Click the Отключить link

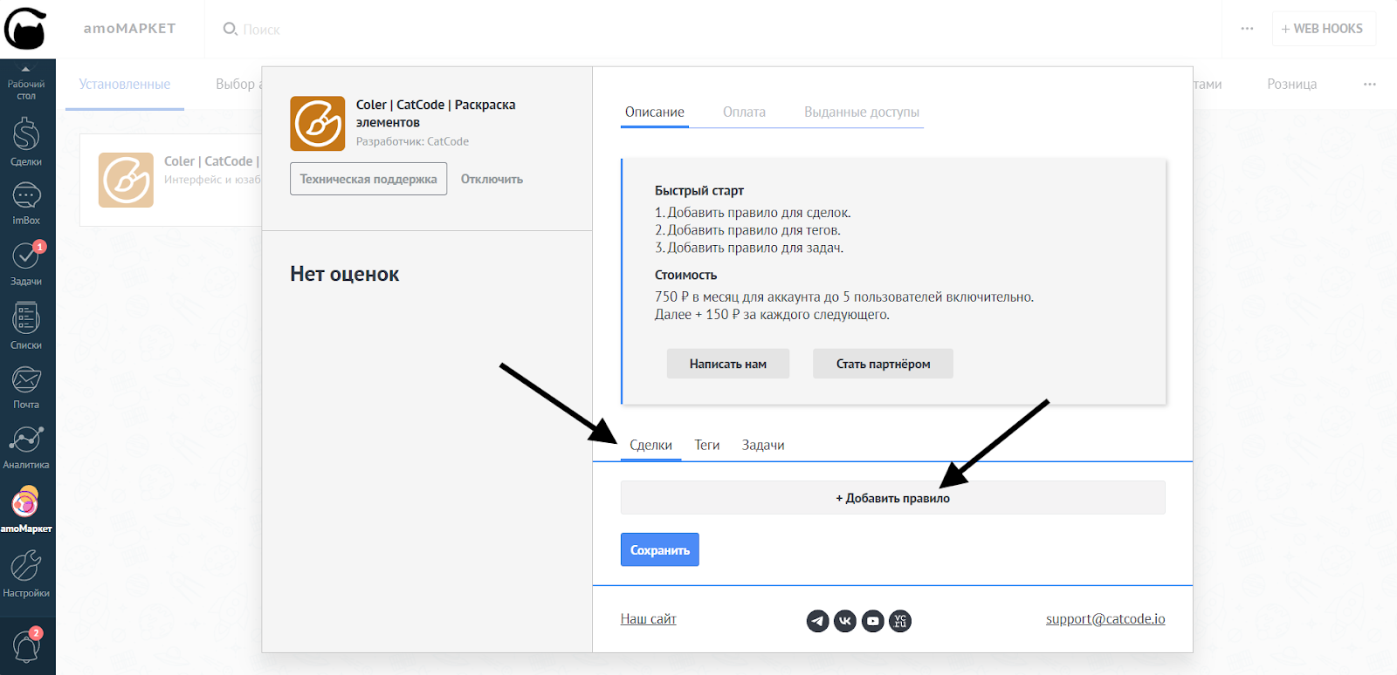pos(492,180)
